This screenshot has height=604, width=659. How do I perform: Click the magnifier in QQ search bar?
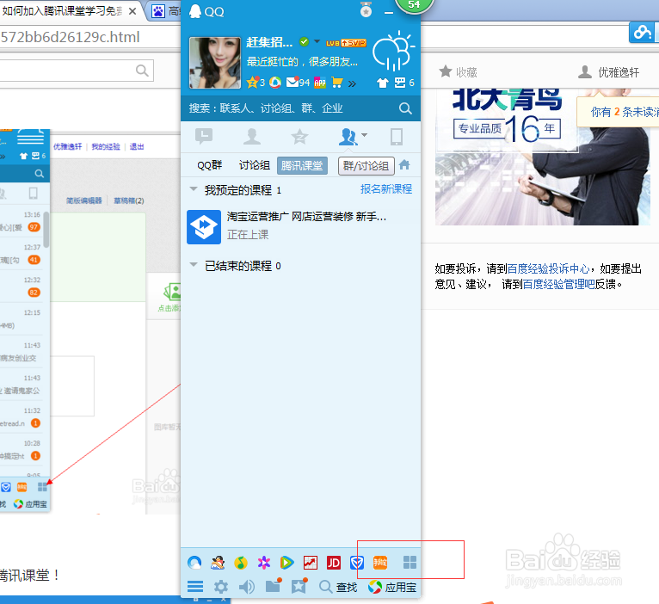[x=405, y=108]
